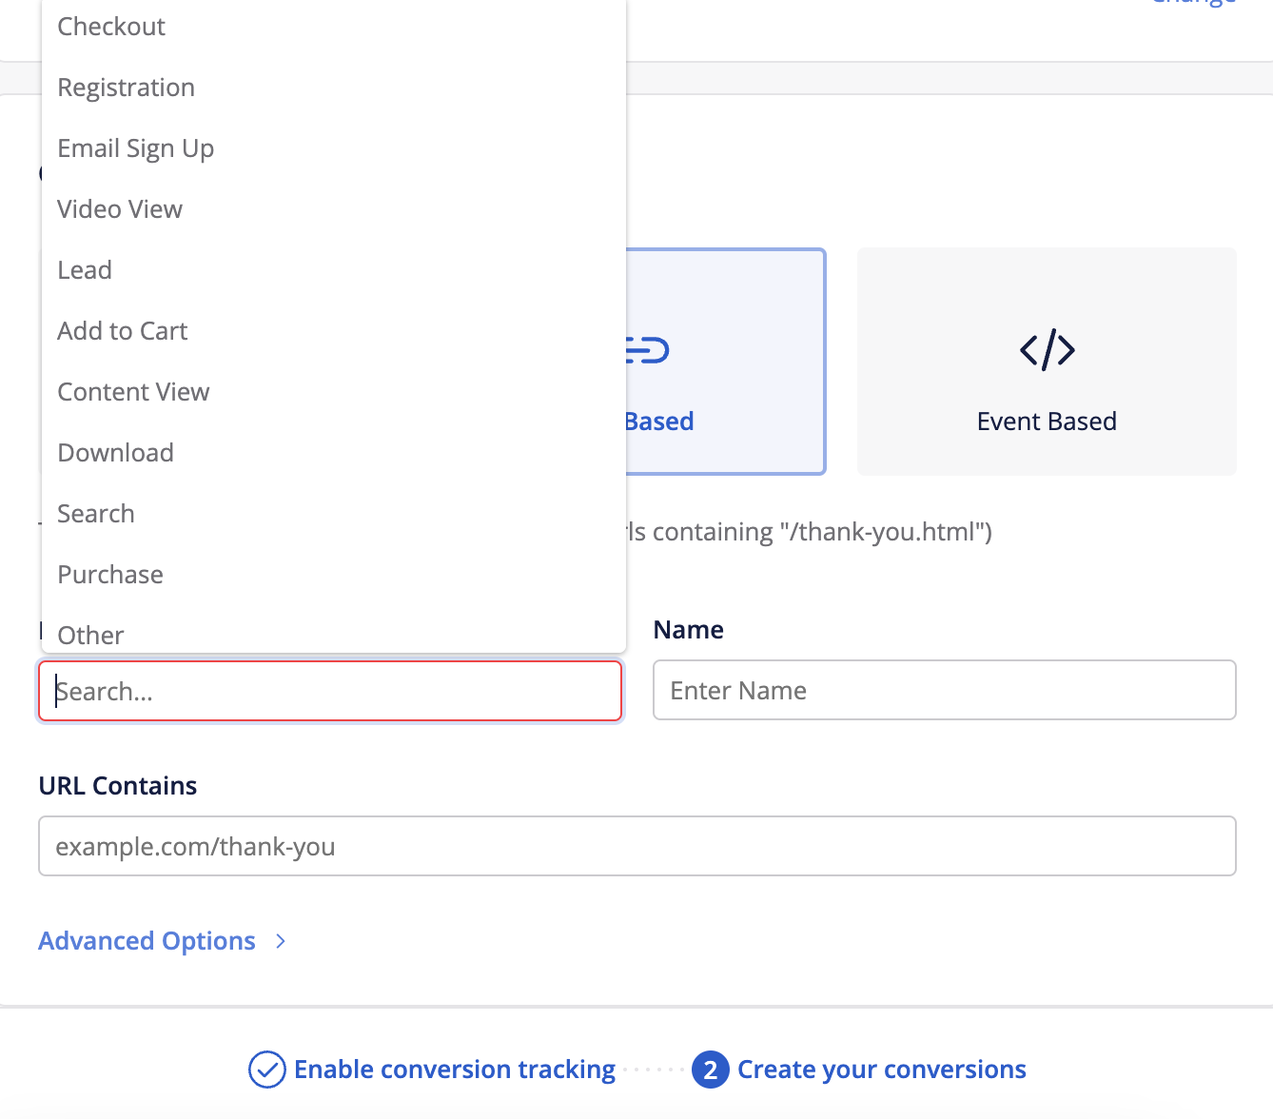Click the category Search dropdown field
1273x1119 pixels.
point(329,691)
